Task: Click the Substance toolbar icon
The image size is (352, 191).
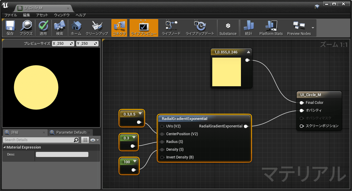Action: (228, 28)
